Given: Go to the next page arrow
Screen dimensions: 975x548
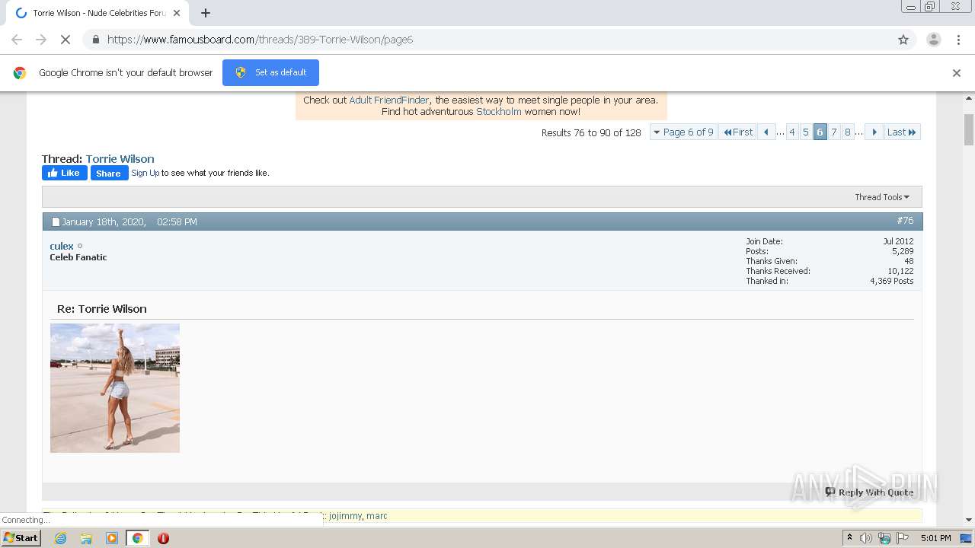Looking at the screenshot, I should [x=874, y=132].
